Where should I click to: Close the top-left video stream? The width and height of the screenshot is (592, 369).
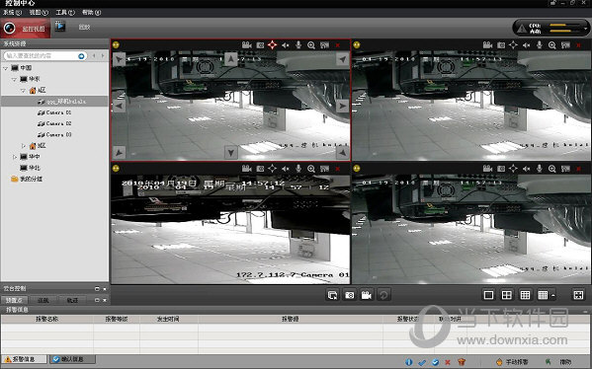[x=338, y=45]
